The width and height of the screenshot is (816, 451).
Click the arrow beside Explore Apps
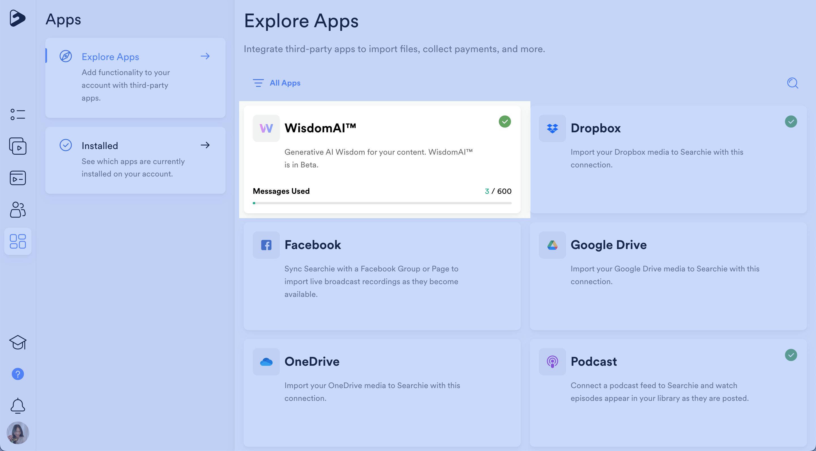(205, 56)
